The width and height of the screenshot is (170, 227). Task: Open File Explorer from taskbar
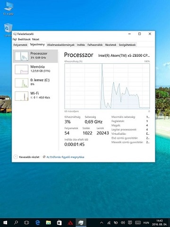click(48, 223)
